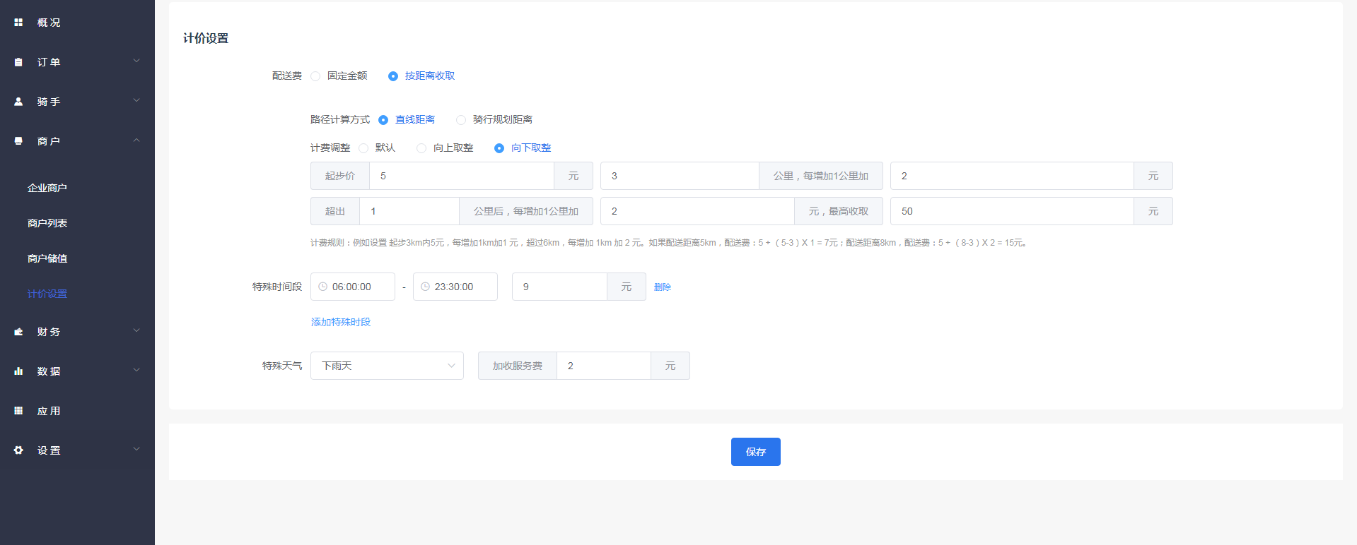
Task: Click the 加收服务费 amount input
Action: [604, 366]
